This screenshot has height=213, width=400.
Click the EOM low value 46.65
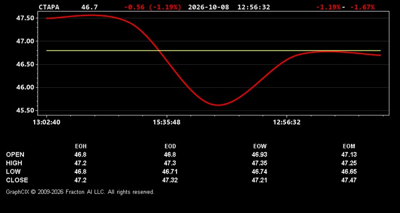click(x=349, y=171)
